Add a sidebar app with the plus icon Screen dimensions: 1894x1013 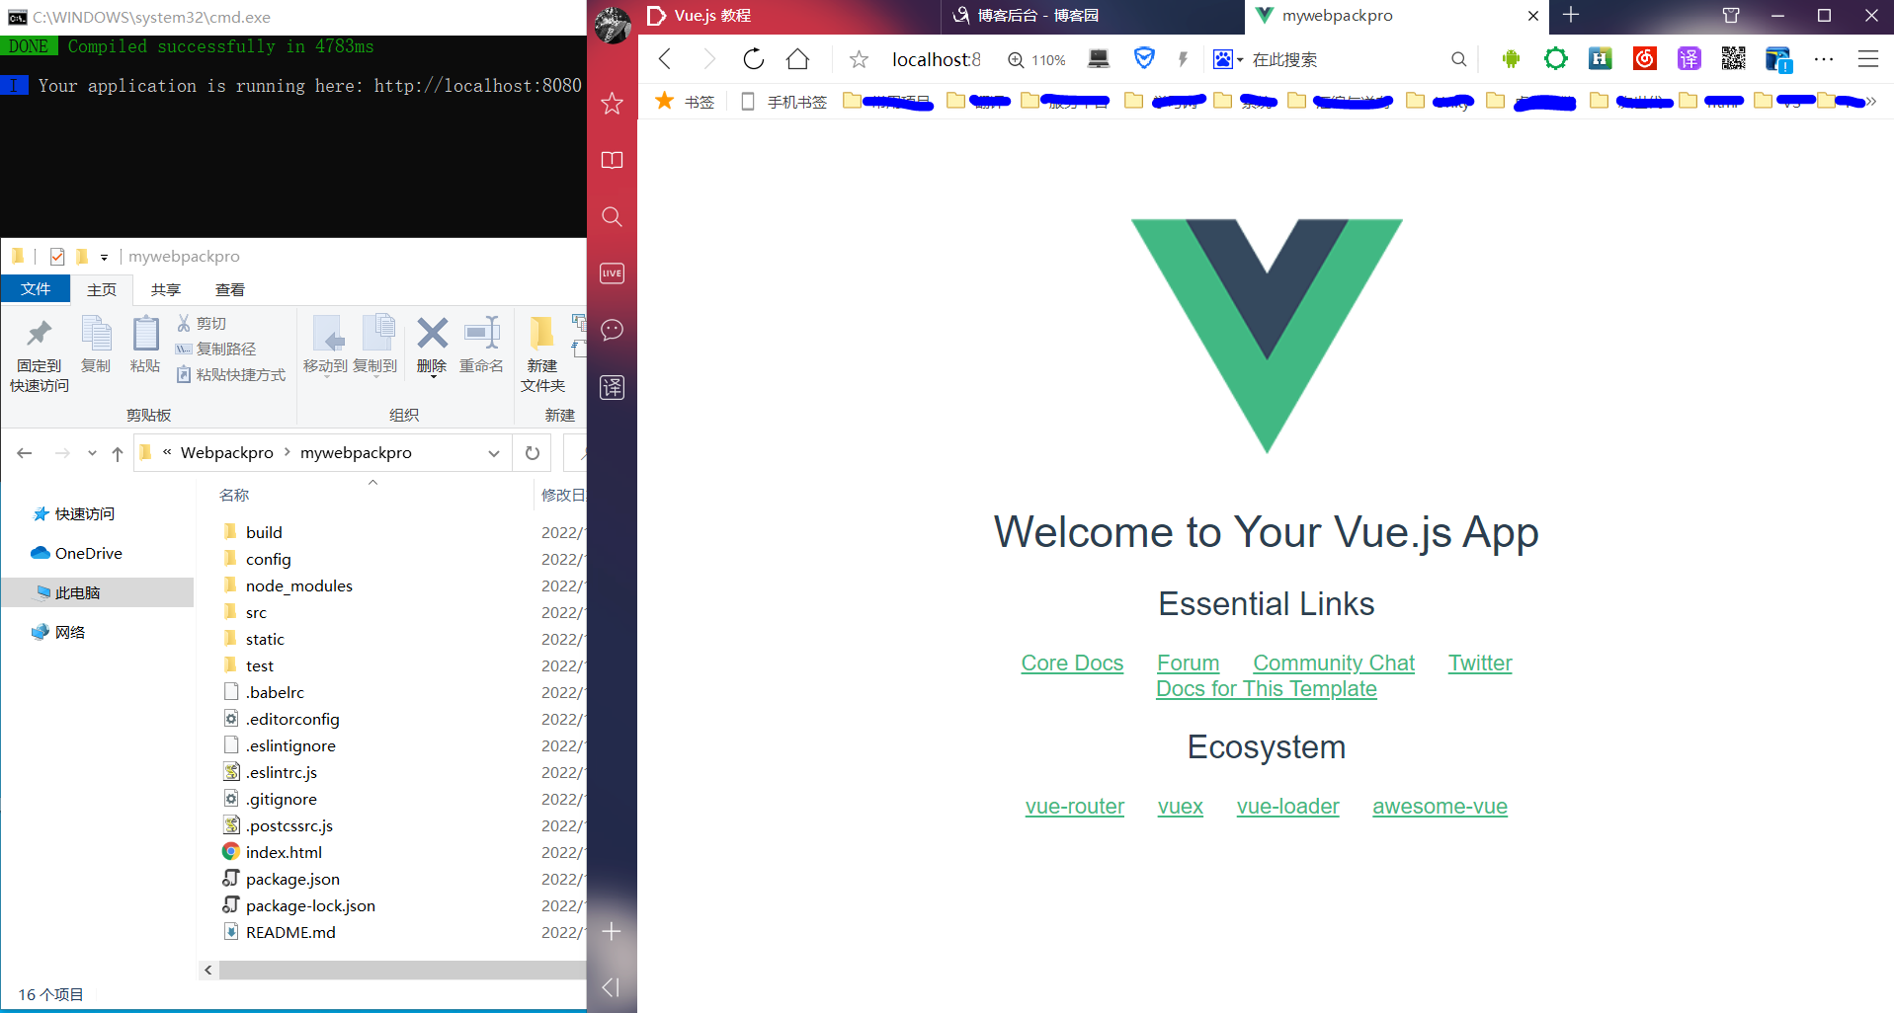point(613,931)
